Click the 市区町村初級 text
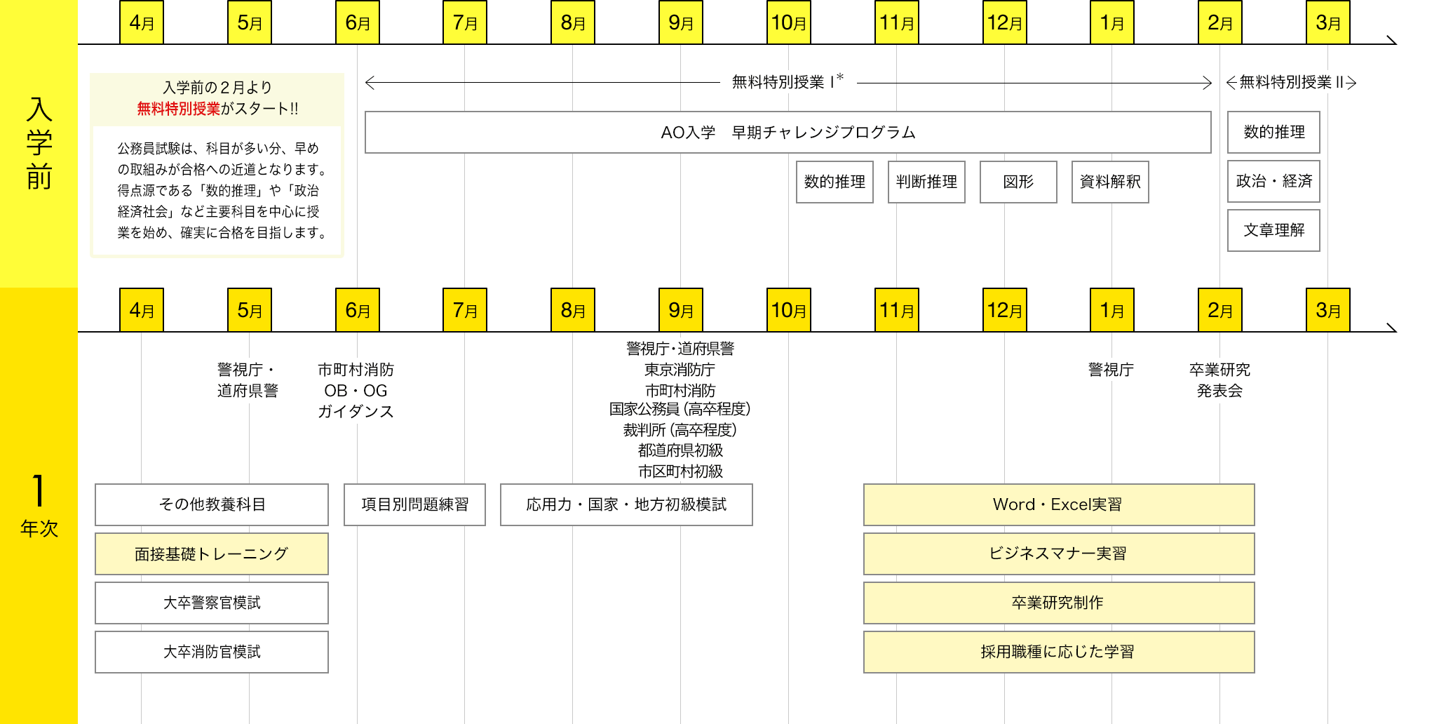The image size is (1453, 724). 680,471
